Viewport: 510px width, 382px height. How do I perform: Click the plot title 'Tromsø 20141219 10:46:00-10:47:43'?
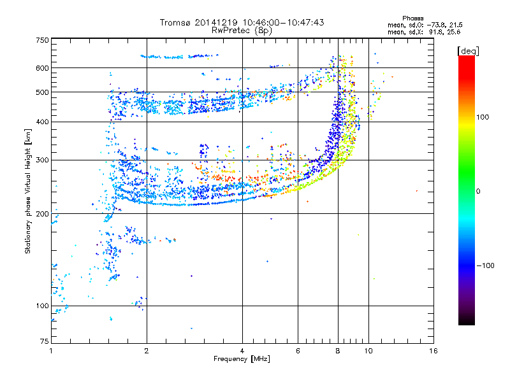(x=242, y=22)
